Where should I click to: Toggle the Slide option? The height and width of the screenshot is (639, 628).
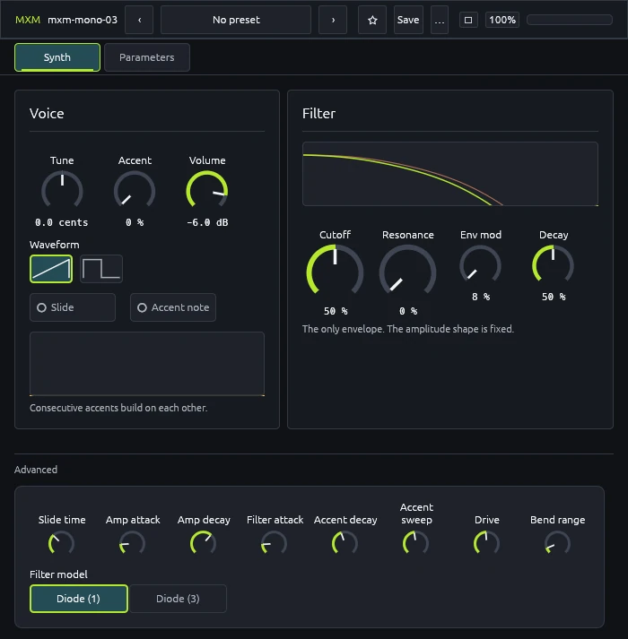73,307
